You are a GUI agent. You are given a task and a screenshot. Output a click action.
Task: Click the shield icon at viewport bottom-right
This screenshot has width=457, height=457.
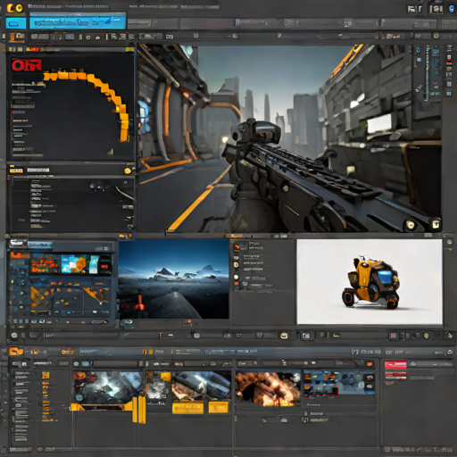pyautogui.click(x=411, y=225)
